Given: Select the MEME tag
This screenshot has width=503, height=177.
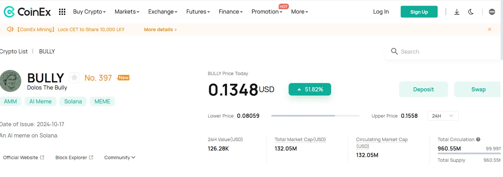Looking at the screenshot, I should (102, 101).
